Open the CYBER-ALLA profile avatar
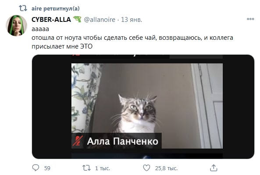 [16, 25]
